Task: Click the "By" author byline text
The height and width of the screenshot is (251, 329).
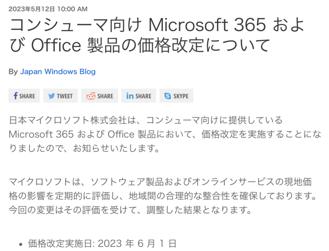Action: [x=13, y=72]
